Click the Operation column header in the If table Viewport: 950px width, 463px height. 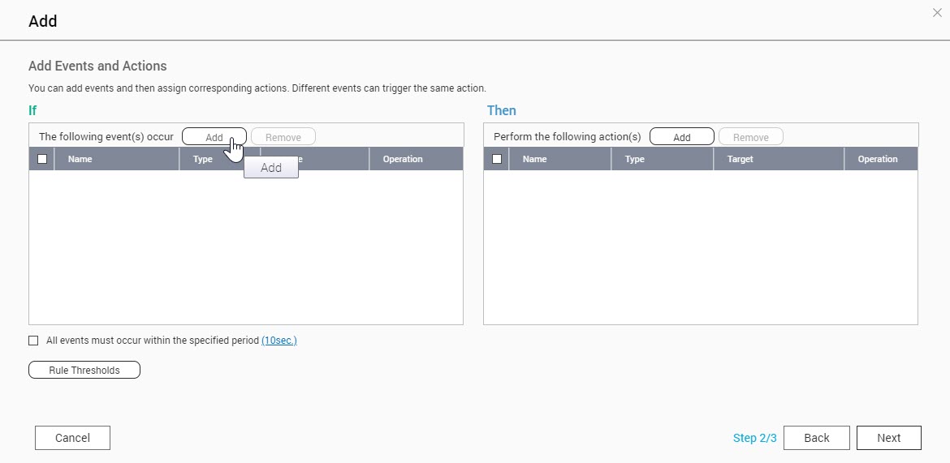click(403, 159)
